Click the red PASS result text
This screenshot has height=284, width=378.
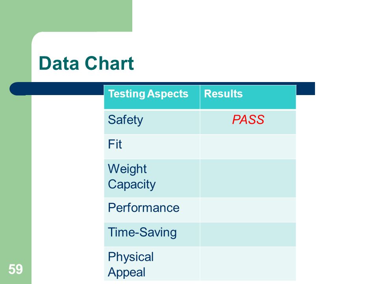248,120
